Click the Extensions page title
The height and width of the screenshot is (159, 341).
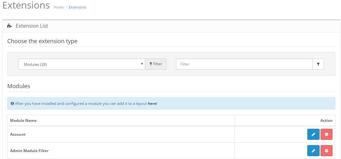click(26, 5)
